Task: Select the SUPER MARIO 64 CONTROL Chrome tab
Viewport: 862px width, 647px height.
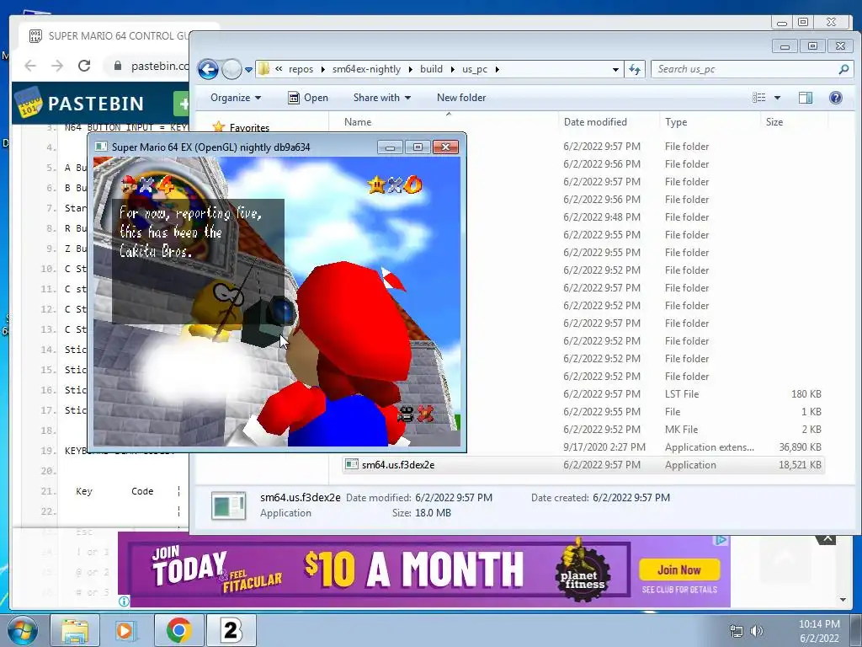Action: click(110, 36)
